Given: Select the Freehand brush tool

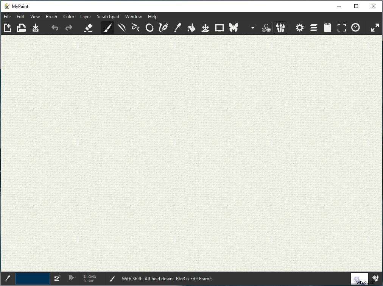Looking at the screenshot, I should point(107,28).
